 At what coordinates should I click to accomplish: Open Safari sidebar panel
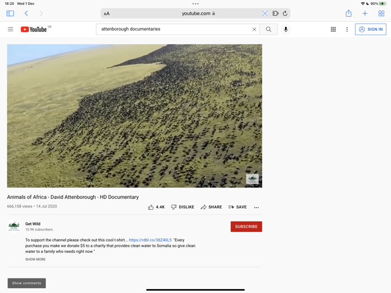10,13
